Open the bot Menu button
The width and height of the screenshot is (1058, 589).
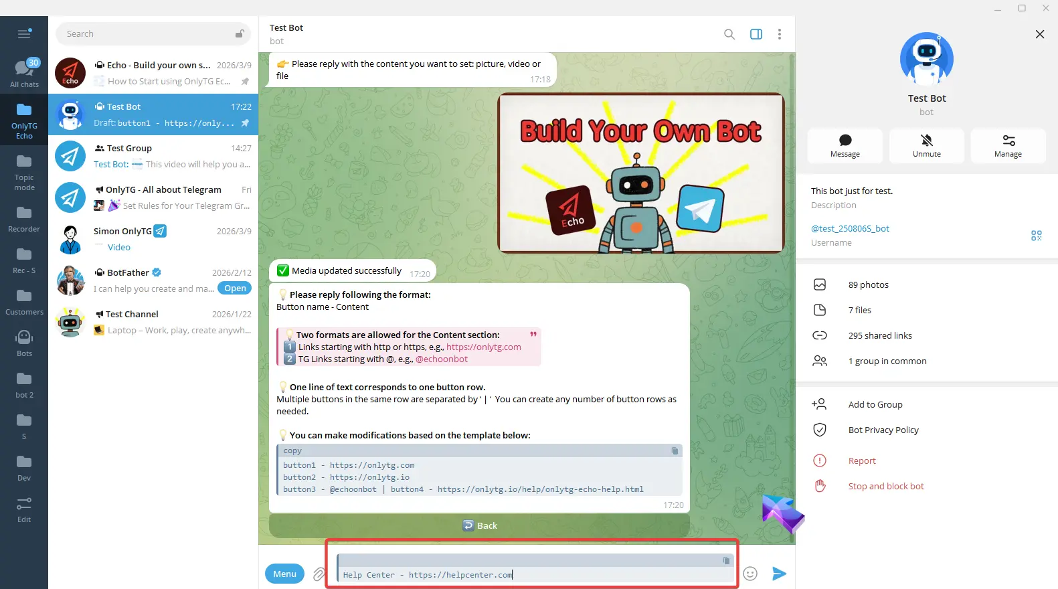point(284,574)
